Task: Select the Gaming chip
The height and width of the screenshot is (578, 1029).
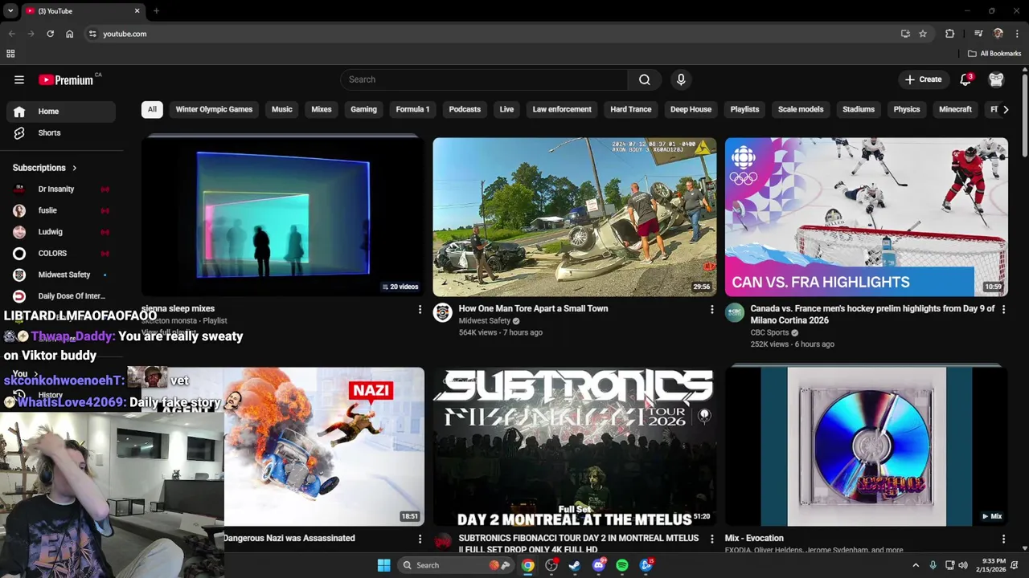Action: click(x=363, y=109)
